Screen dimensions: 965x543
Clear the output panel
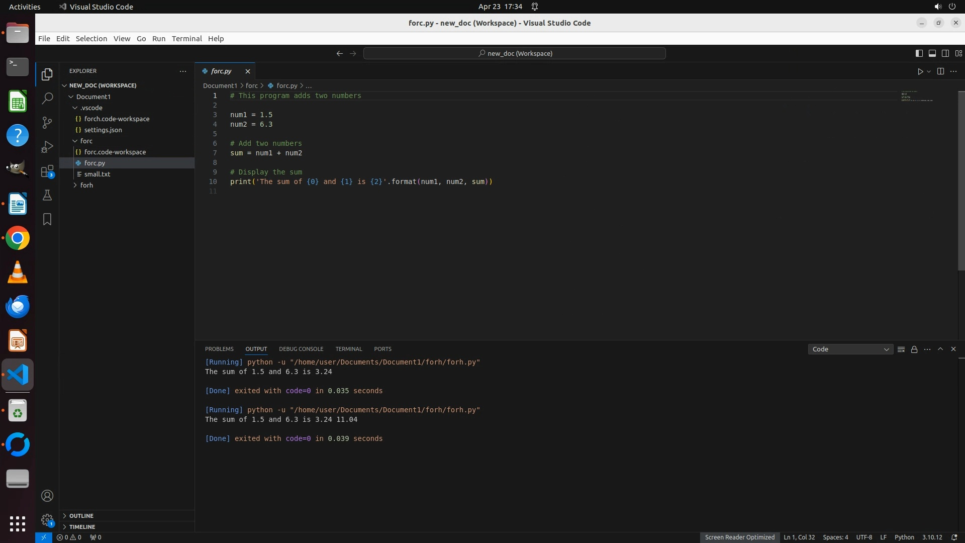901,349
